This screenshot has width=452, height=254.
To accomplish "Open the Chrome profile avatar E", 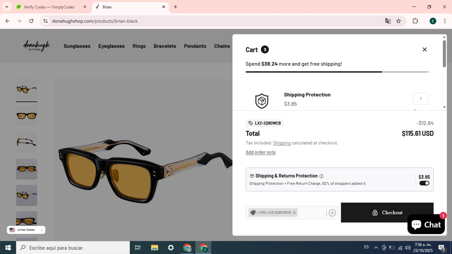I will 433,21.
